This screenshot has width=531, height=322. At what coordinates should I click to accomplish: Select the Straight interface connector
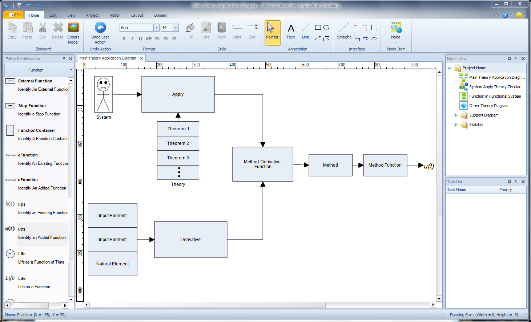point(344,32)
